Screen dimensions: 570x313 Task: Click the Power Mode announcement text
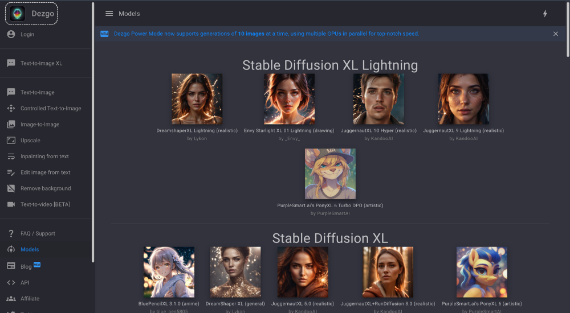point(266,34)
